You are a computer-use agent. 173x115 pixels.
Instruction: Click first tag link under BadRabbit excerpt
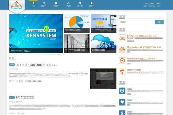28,81
